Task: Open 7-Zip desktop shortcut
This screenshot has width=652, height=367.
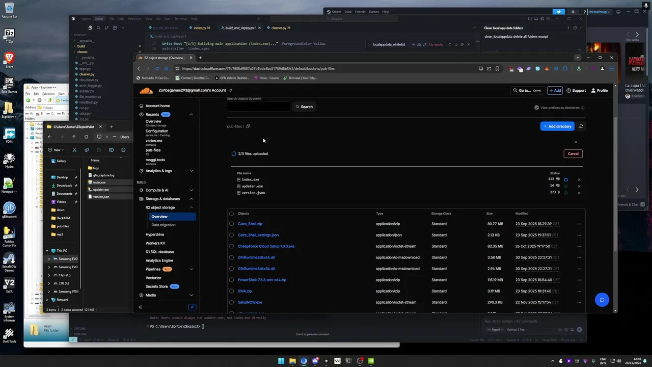Action: click(9, 36)
